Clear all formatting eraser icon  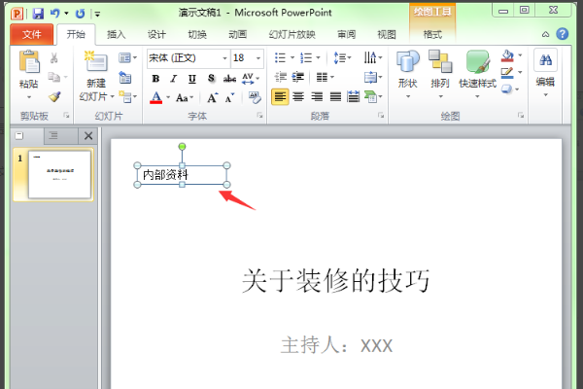[255, 97]
